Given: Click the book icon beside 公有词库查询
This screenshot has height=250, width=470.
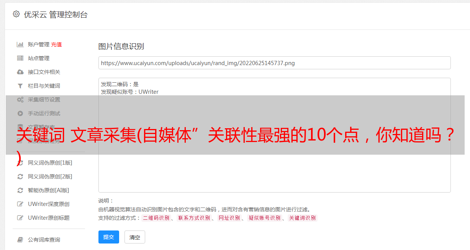Looking at the screenshot, I should coord(20,240).
